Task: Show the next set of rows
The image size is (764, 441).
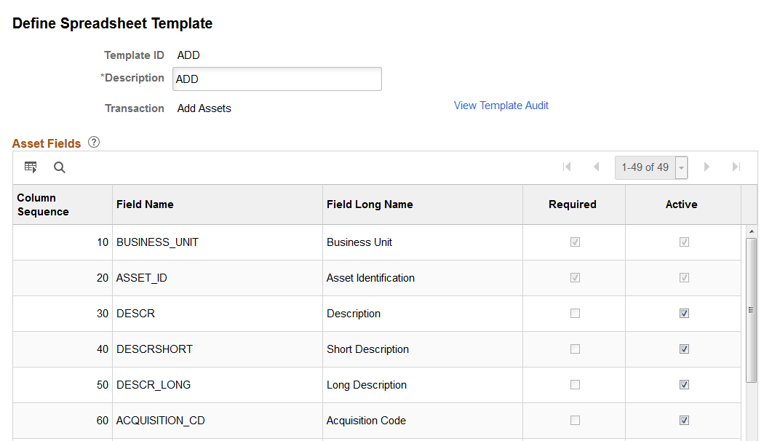Action: tap(707, 167)
